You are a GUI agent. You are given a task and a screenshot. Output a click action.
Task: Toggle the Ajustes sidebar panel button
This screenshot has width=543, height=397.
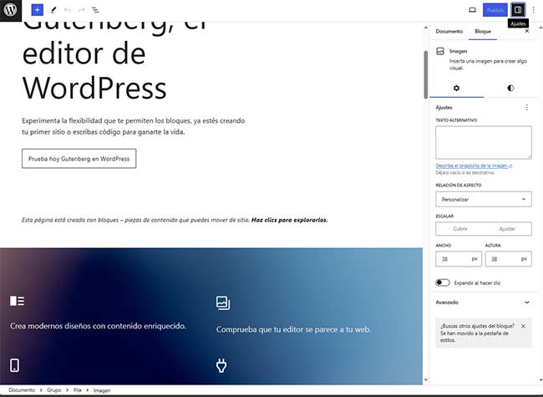tap(518, 10)
